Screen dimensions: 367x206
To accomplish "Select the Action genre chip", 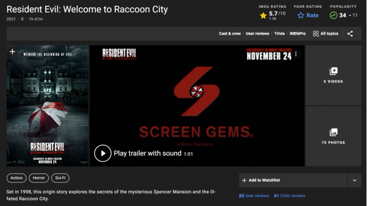I will [16, 178].
